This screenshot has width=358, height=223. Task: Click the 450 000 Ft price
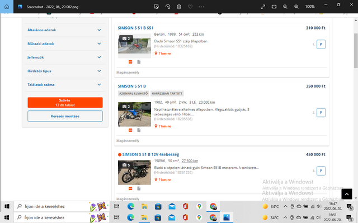(315, 154)
